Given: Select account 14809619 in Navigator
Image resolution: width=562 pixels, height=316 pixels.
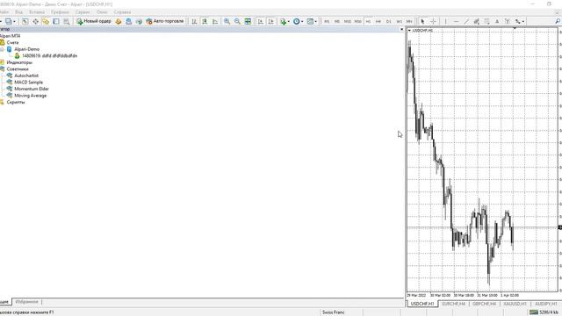Looking at the screenshot, I should coord(49,56).
